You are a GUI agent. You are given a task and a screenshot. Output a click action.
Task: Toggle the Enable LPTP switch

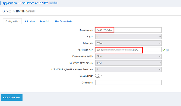(x=98, y=76)
